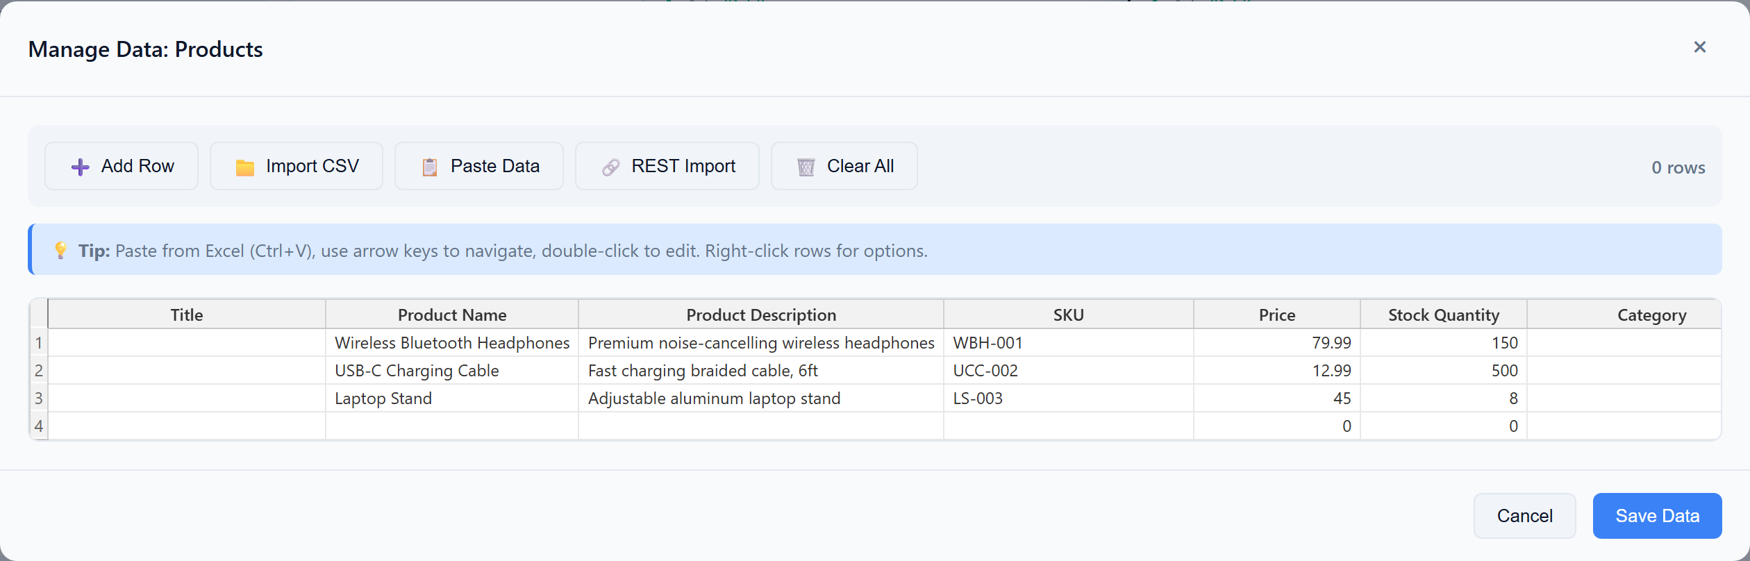
Task: Select row 4 by its row number
Action: (39, 426)
